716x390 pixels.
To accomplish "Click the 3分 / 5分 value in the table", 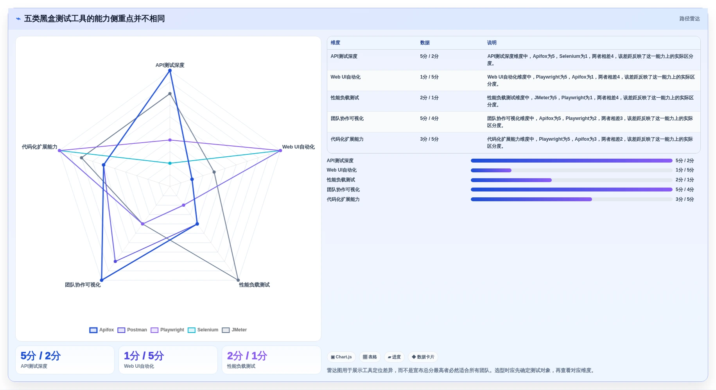I will 429,139.
